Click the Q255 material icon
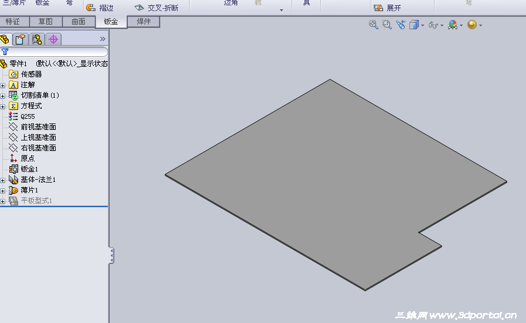This screenshot has height=323, width=526. point(13,116)
